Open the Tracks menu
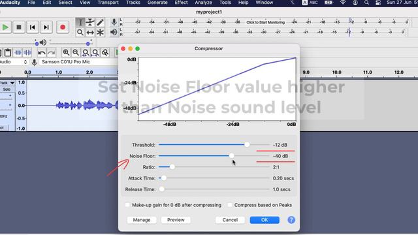 click(133, 3)
